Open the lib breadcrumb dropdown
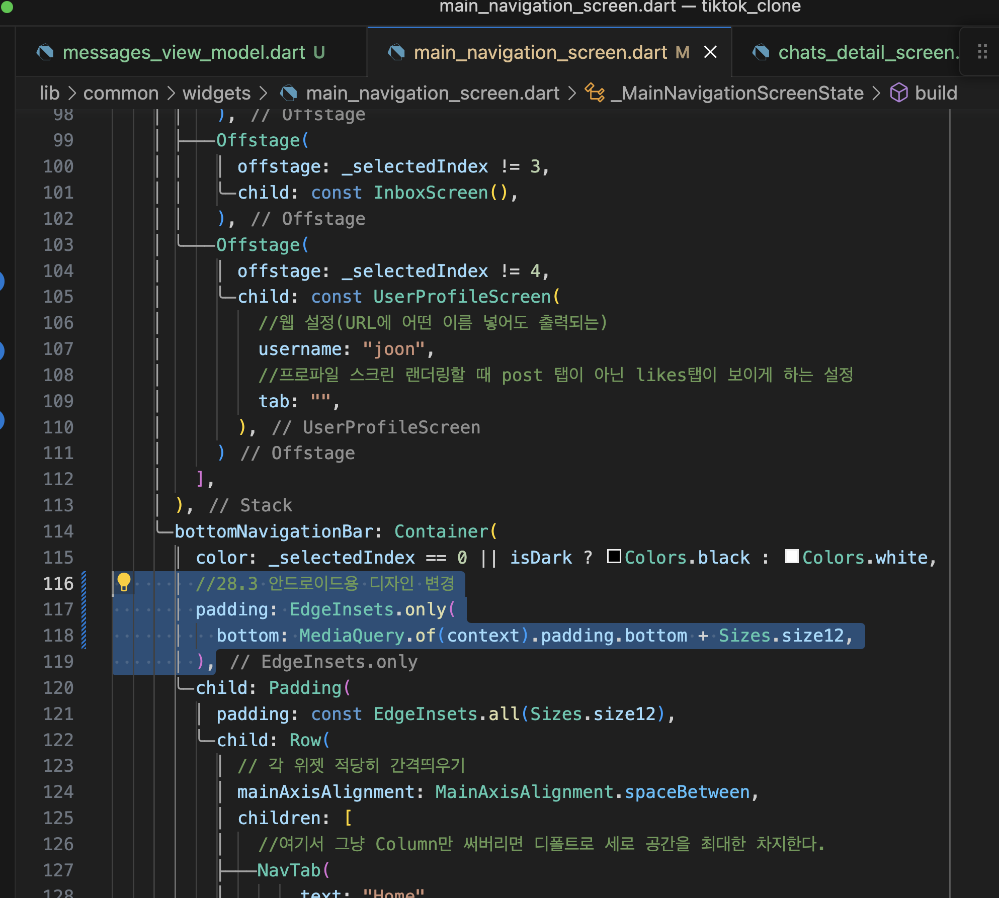The image size is (999, 898). click(x=49, y=93)
